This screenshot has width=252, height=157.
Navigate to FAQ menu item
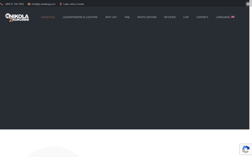pos(127,17)
